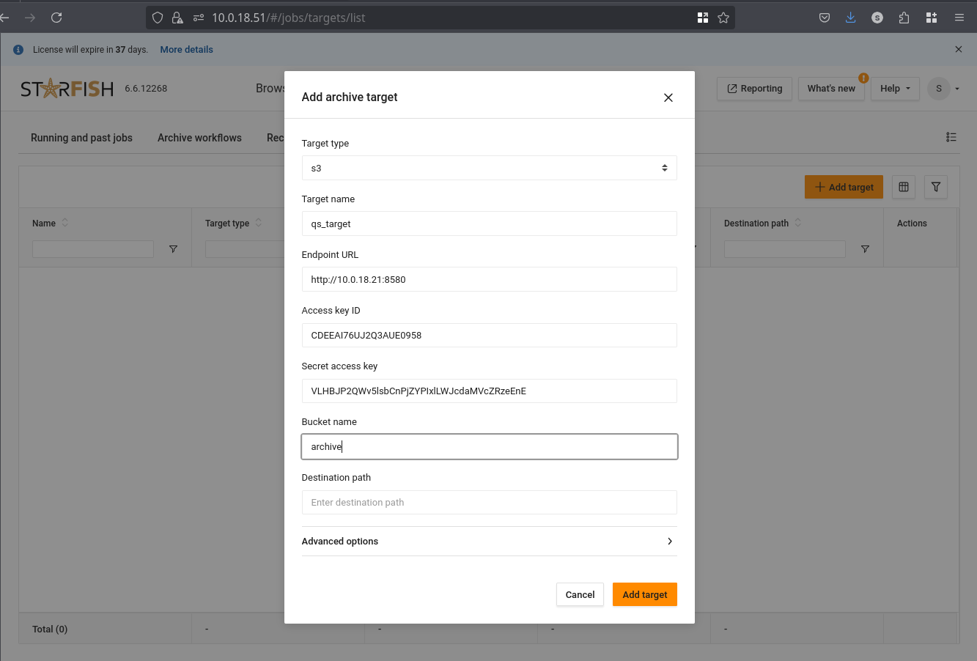Close the Add archive target dialog
Image resolution: width=977 pixels, height=661 pixels.
[x=668, y=97]
